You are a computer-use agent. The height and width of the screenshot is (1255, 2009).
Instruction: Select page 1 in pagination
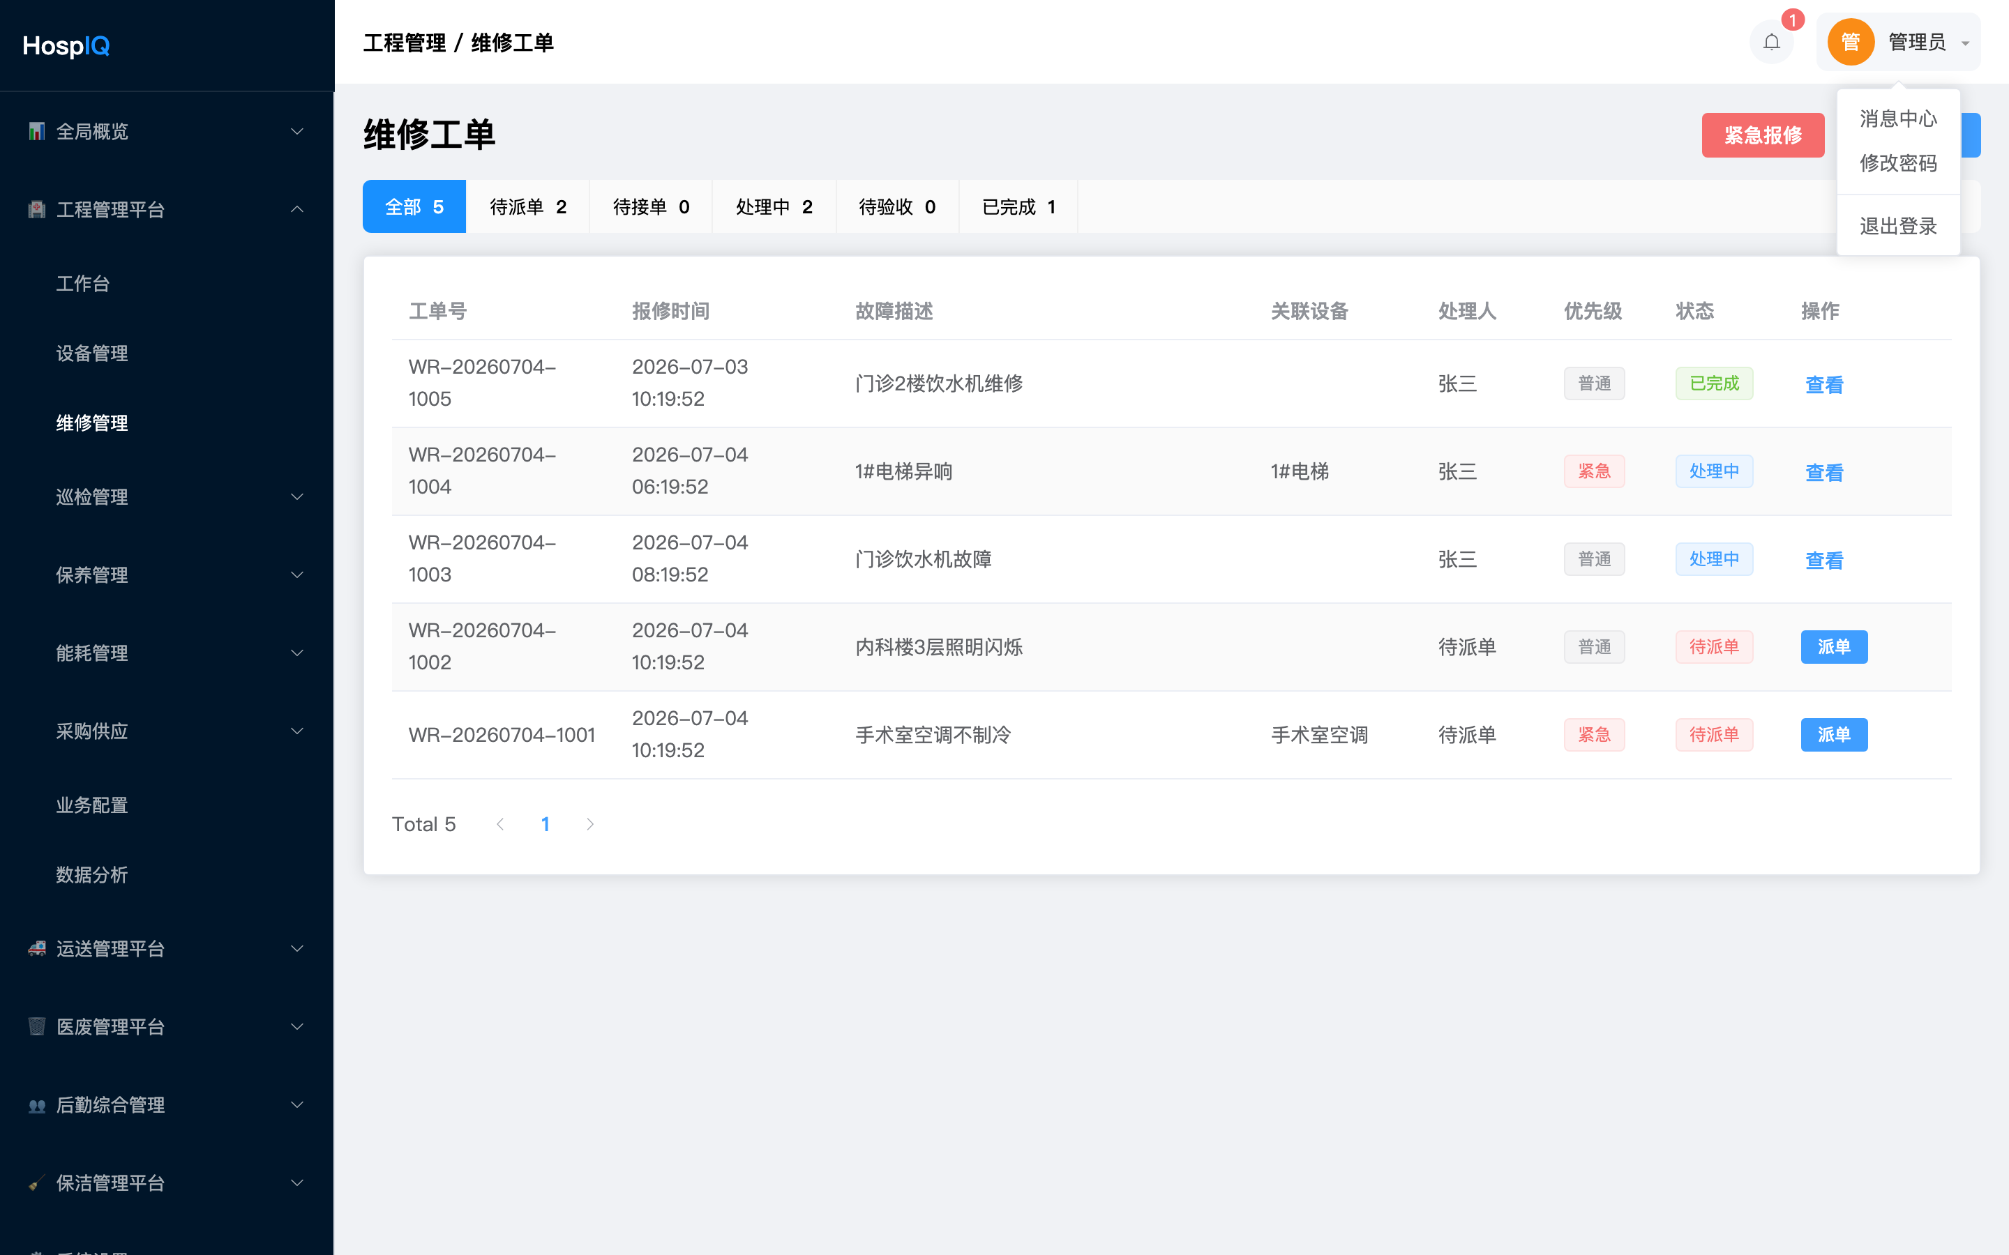[545, 824]
